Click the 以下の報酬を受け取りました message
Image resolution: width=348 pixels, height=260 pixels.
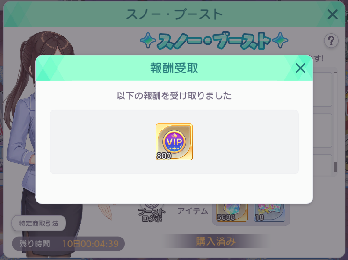pos(174,95)
